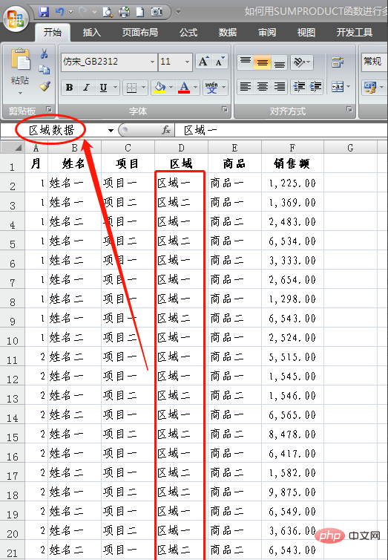
Task: Cut selection with the scissors icon
Action: (45, 54)
